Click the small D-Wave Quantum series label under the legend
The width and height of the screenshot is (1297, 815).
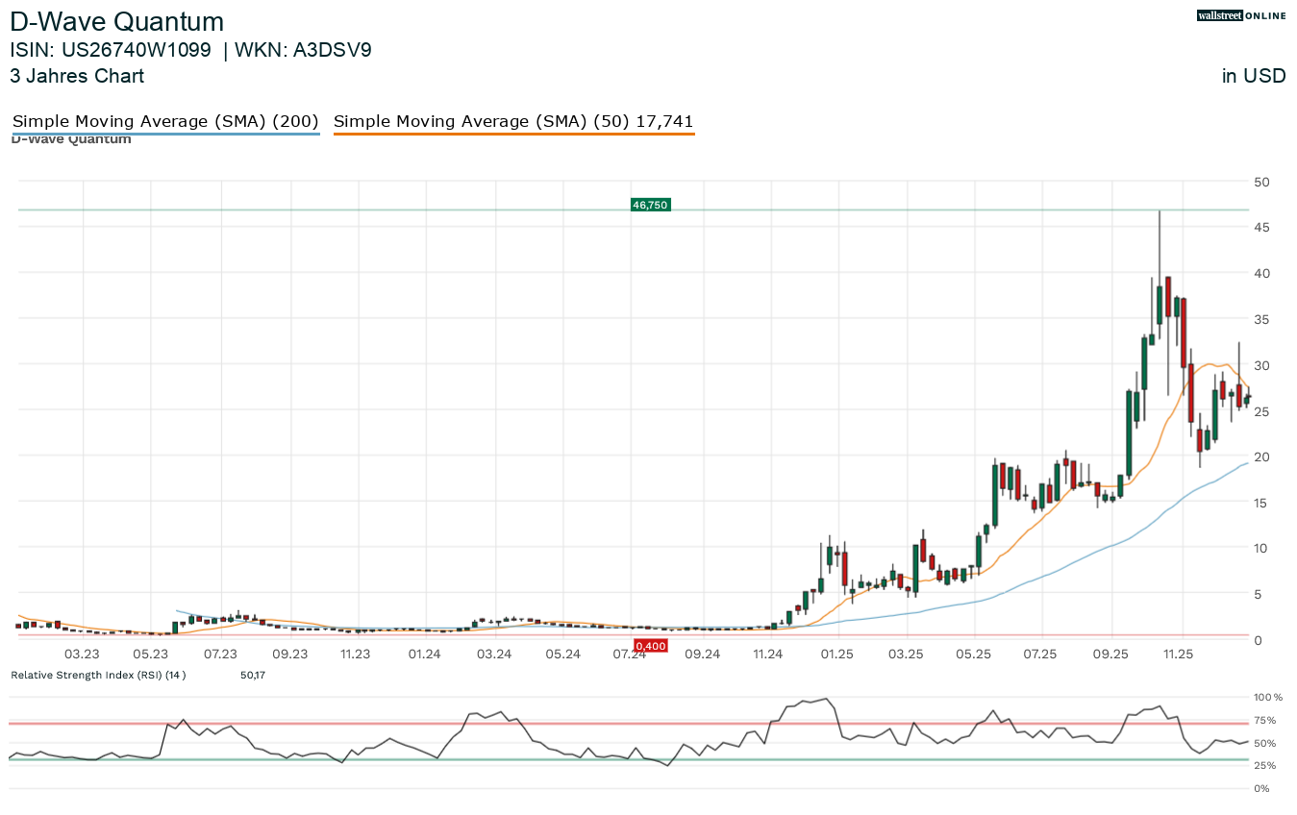coord(71,140)
